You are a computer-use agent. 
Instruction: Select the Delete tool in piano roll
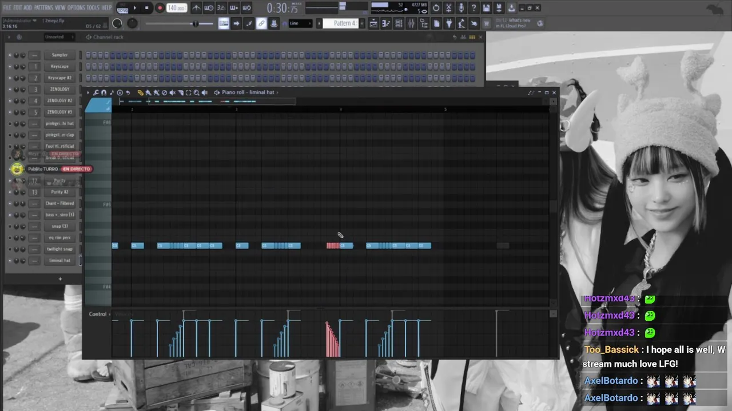(x=164, y=92)
